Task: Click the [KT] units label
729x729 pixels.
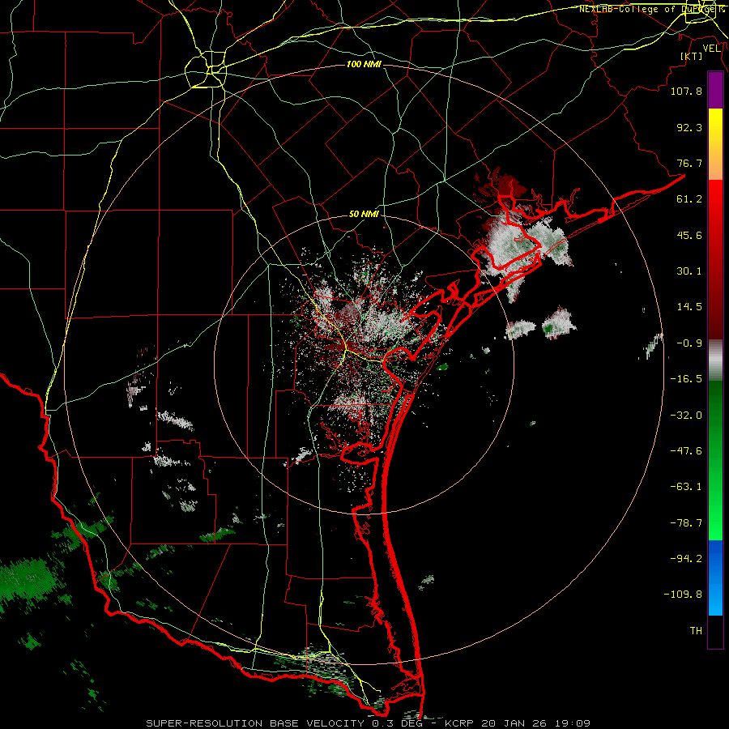Action: (x=692, y=56)
